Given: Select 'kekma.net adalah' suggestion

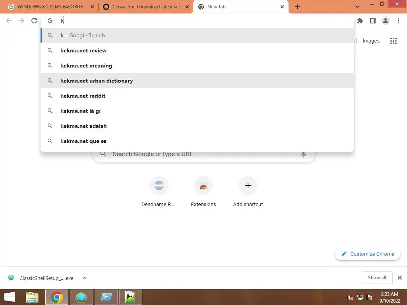Looking at the screenshot, I should (197, 126).
